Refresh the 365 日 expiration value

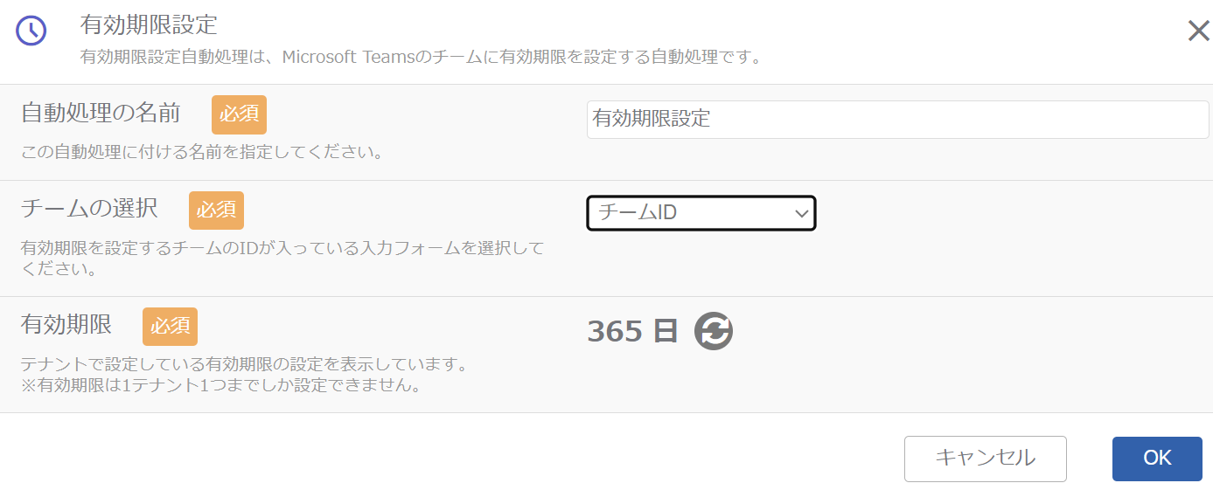click(714, 331)
